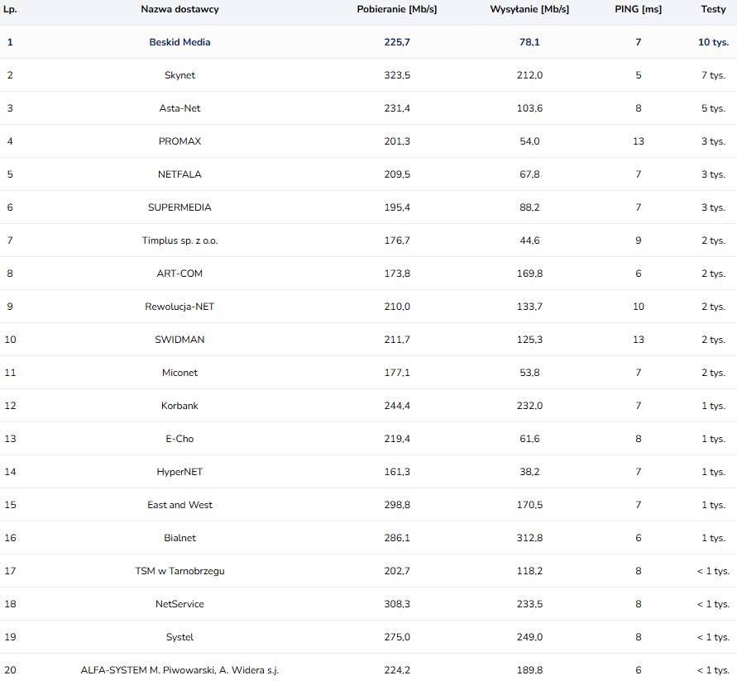Click the SUPERMEDIA provider name
737x685 pixels.
click(179, 207)
